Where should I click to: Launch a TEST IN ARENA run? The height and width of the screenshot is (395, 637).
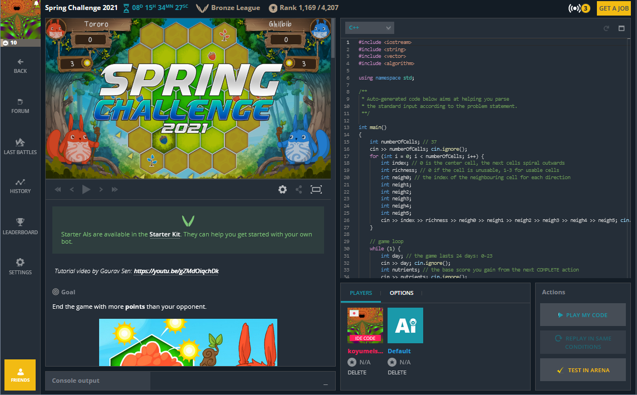[583, 369]
